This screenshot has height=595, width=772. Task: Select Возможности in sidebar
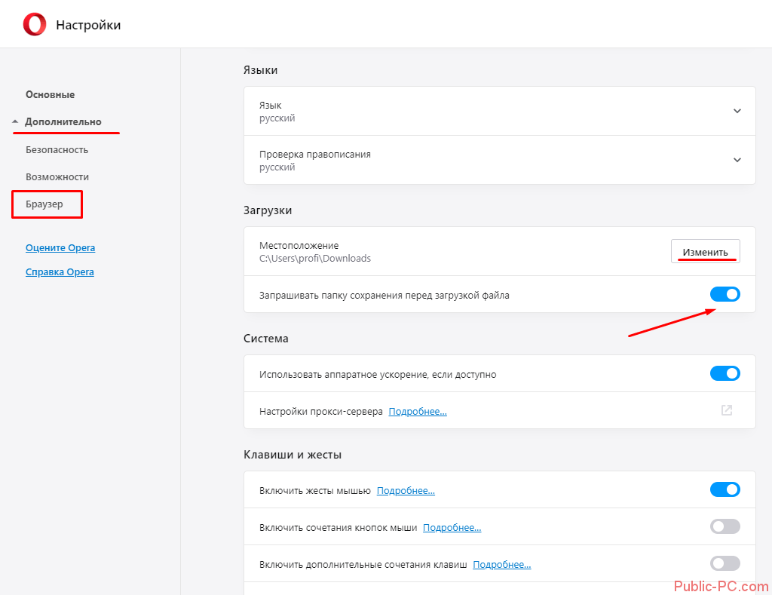tap(57, 176)
